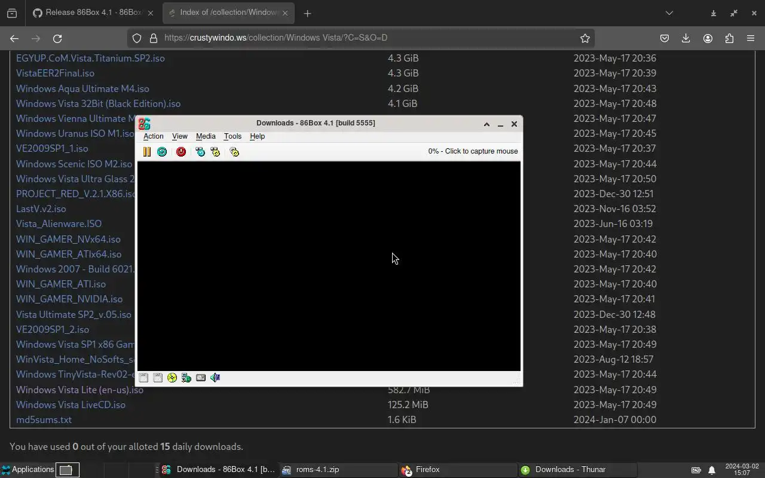Click the clock showing 2024-03-02 15:07

pyautogui.click(x=742, y=470)
